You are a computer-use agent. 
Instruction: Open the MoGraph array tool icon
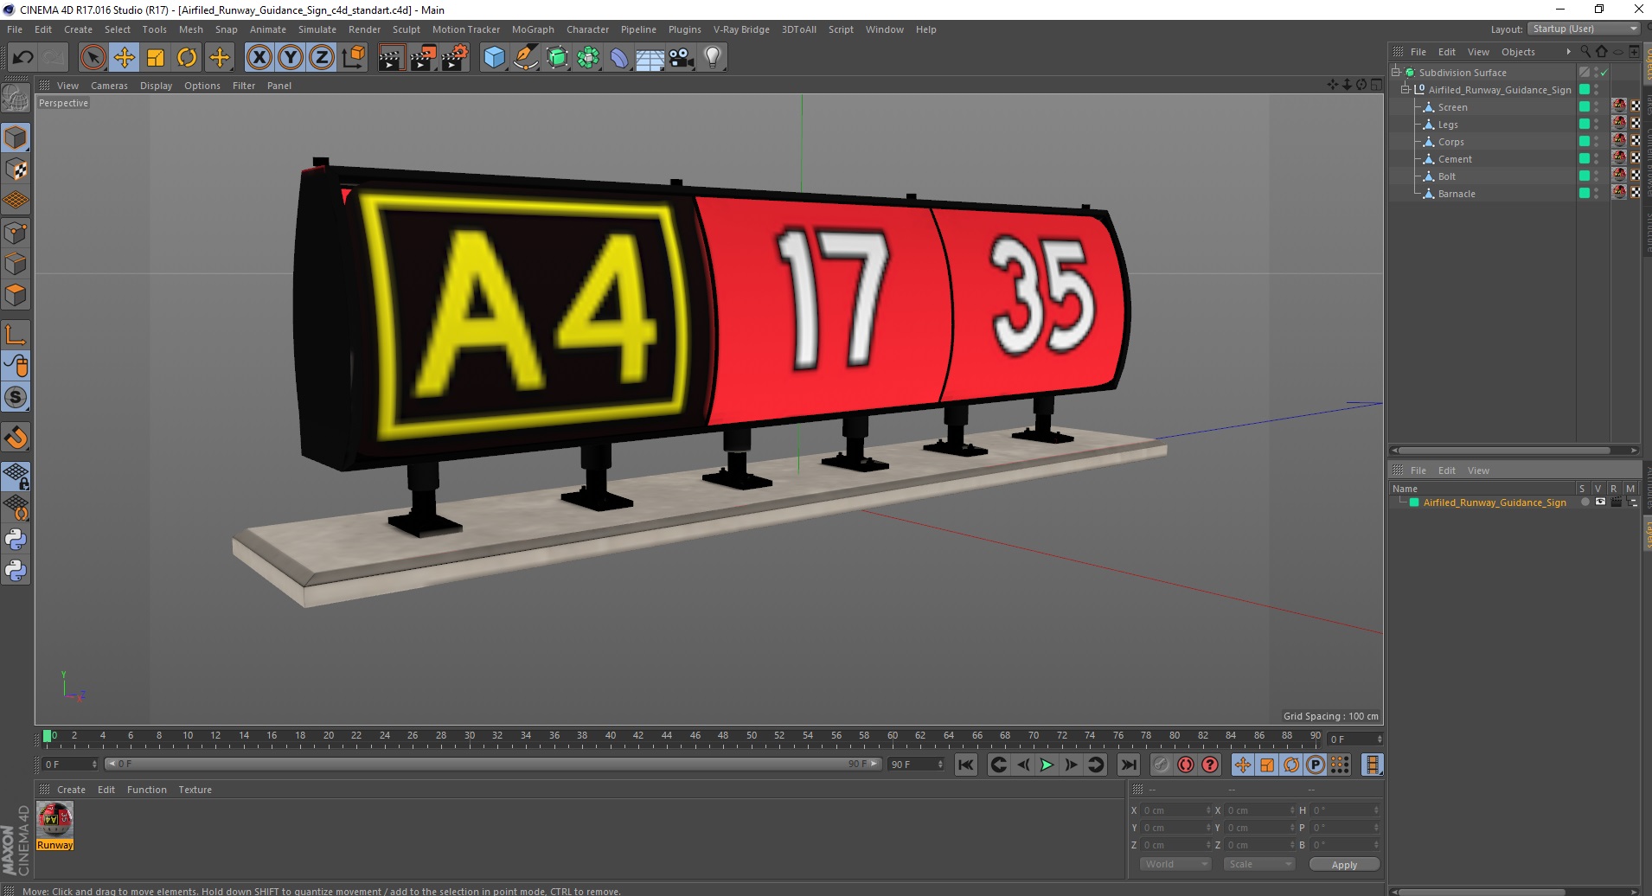[588, 58]
